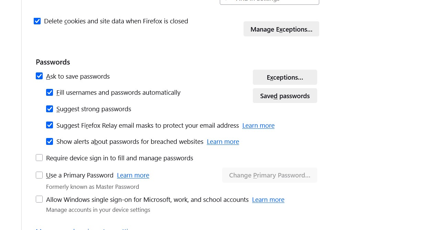Enable Require device sign in checkbox
The width and height of the screenshot is (430, 230).
(x=39, y=158)
